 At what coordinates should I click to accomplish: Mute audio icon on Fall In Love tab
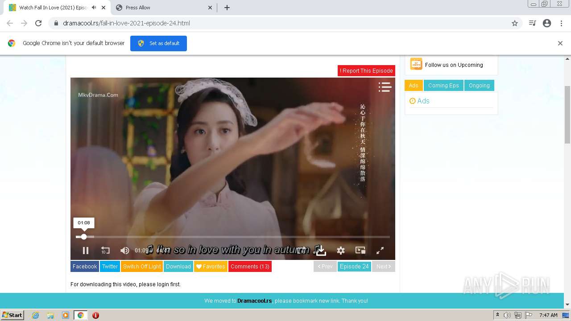94,8
